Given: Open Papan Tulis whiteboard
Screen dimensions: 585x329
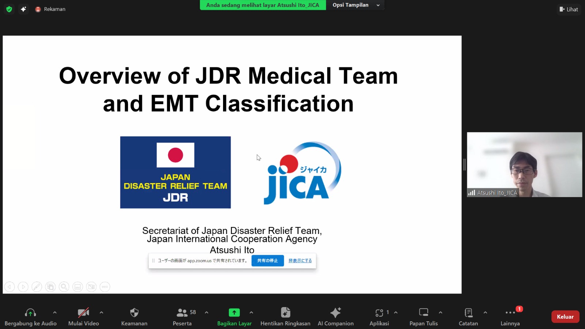Looking at the screenshot, I should pyautogui.click(x=424, y=317).
